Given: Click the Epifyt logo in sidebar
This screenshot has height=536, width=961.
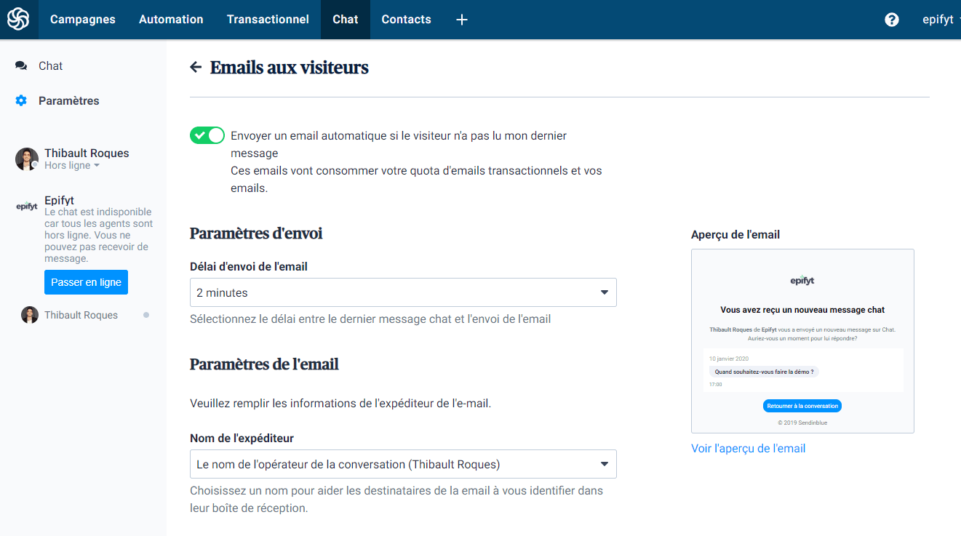Looking at the screenshot, I should 27,207.
